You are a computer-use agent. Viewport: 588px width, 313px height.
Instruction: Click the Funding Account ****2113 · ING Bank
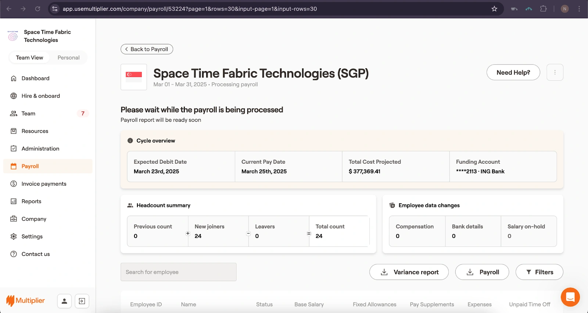[x=480, y=171]
